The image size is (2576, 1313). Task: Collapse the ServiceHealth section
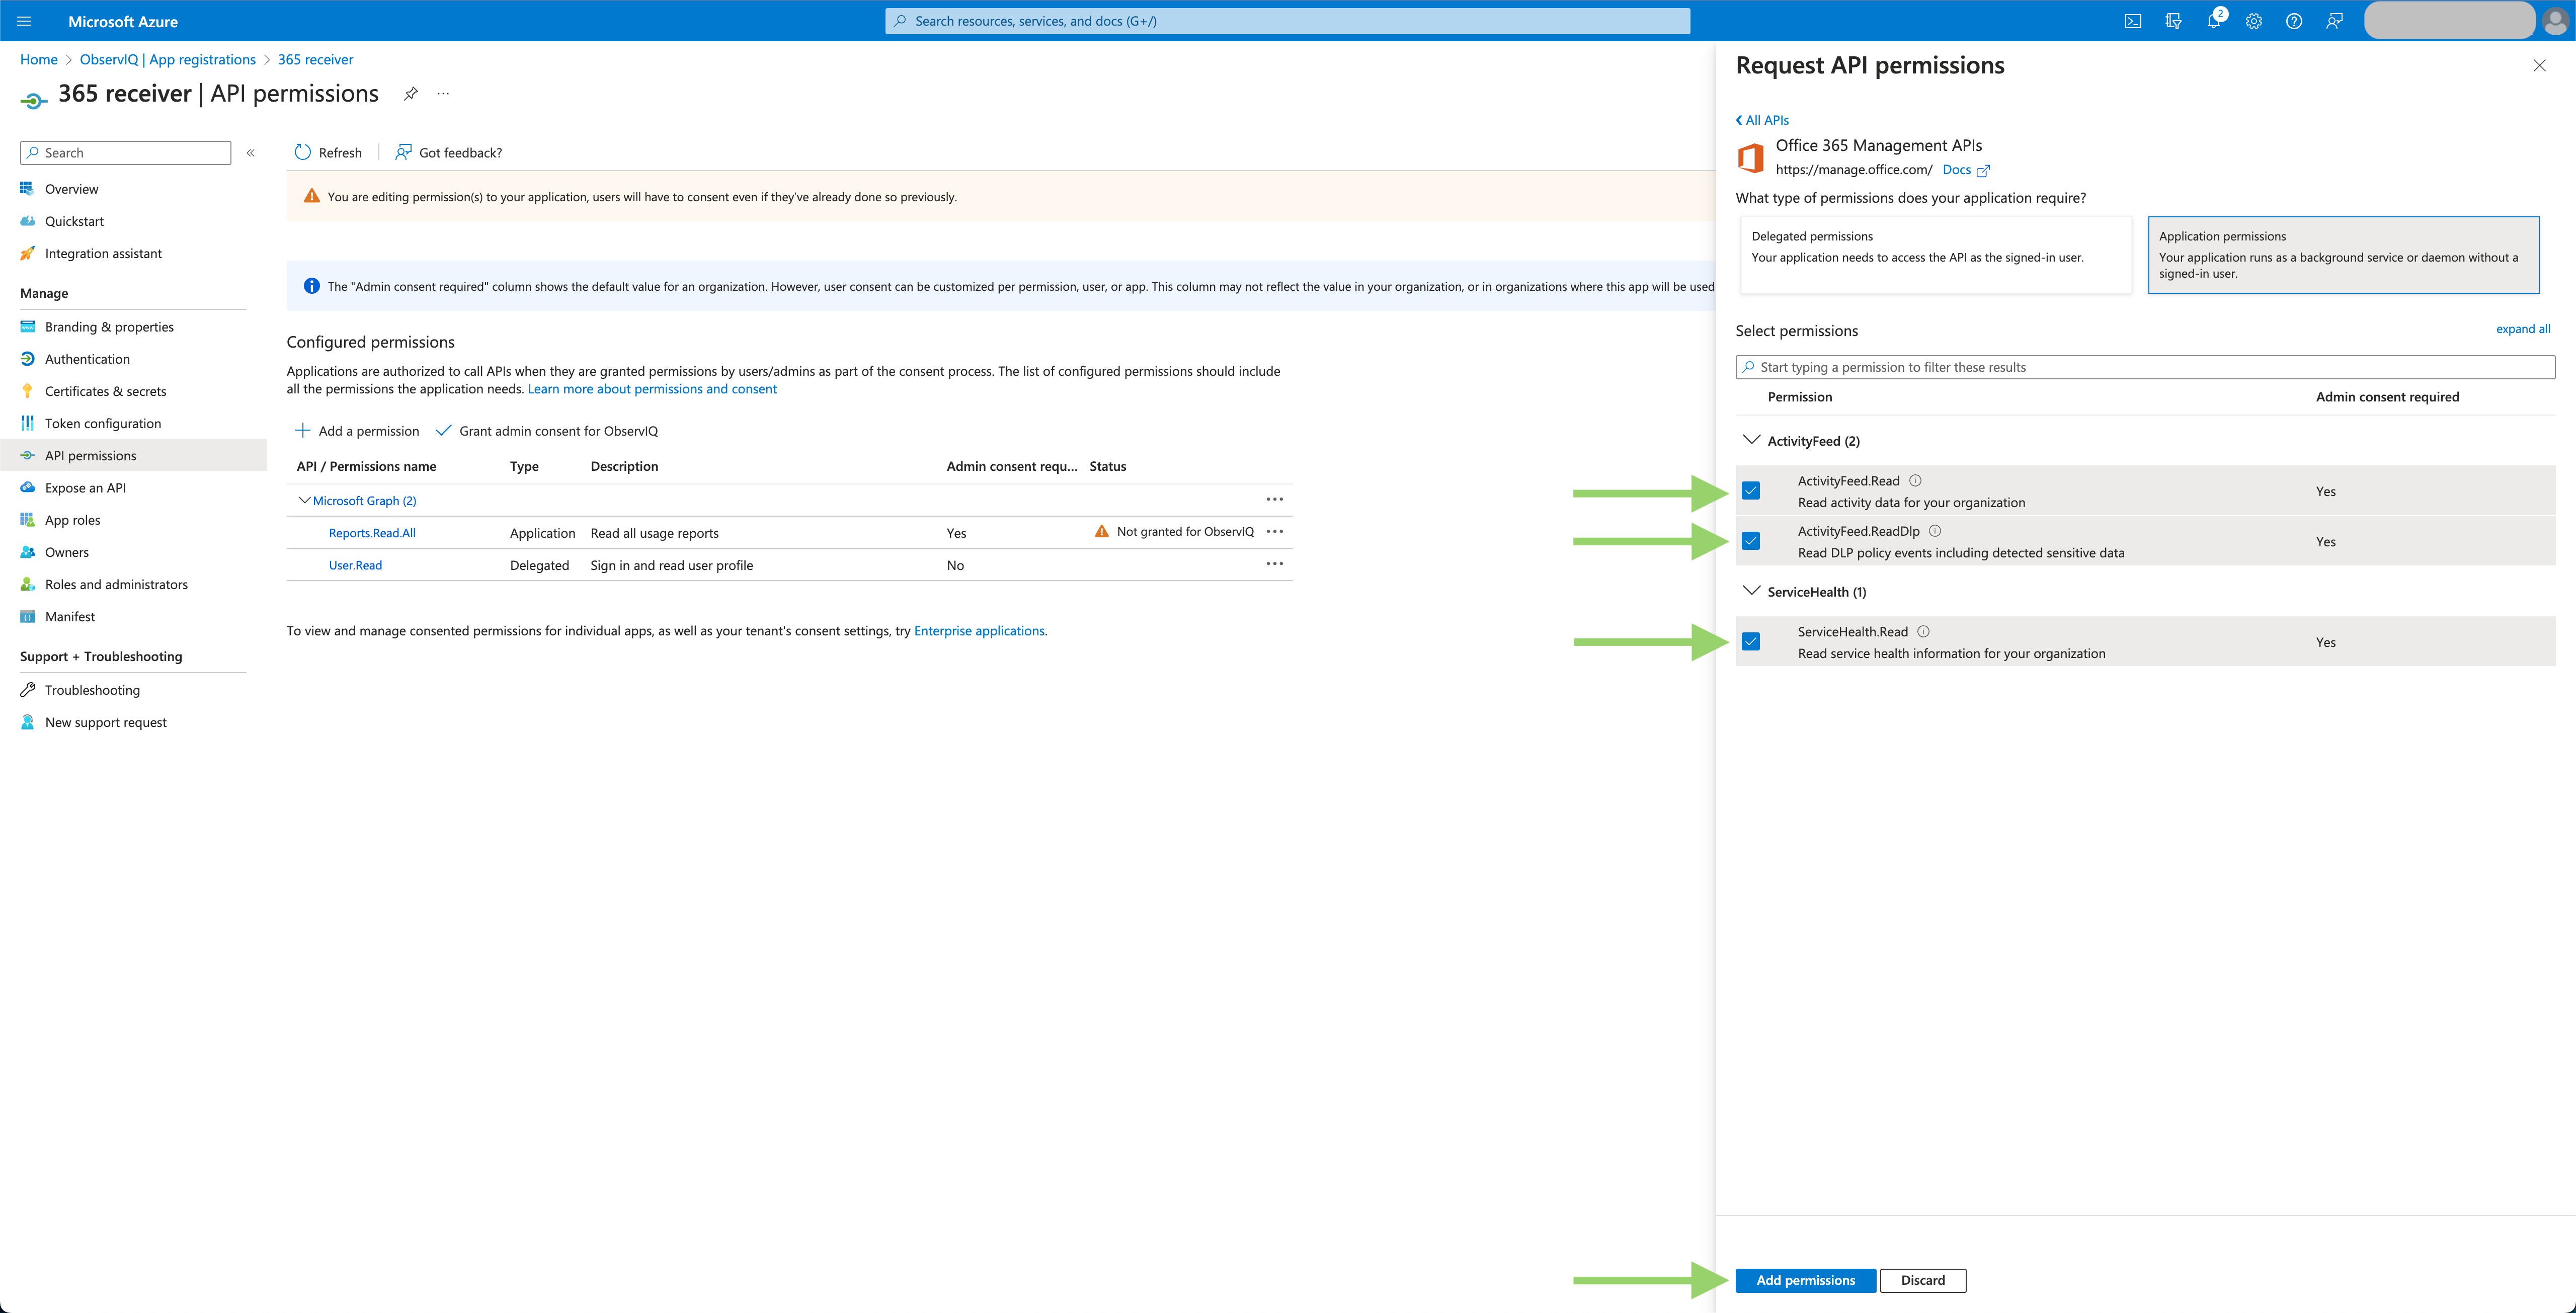(1751, 590)
